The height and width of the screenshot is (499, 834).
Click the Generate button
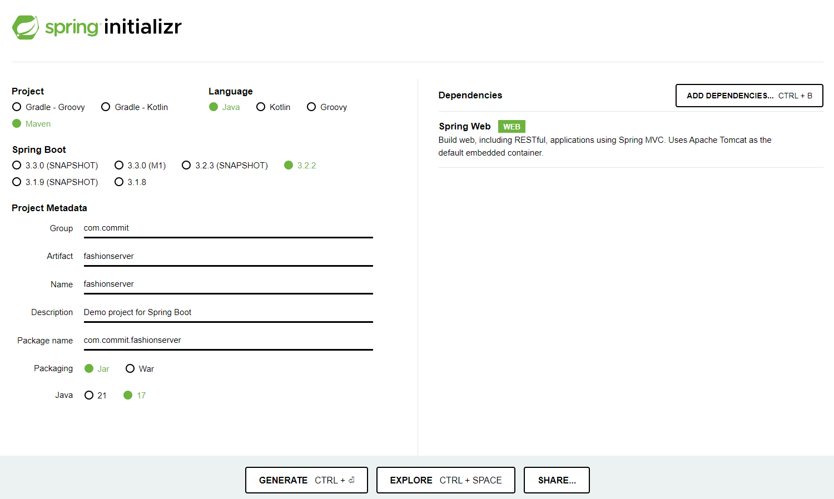click(x=306, y=480)
